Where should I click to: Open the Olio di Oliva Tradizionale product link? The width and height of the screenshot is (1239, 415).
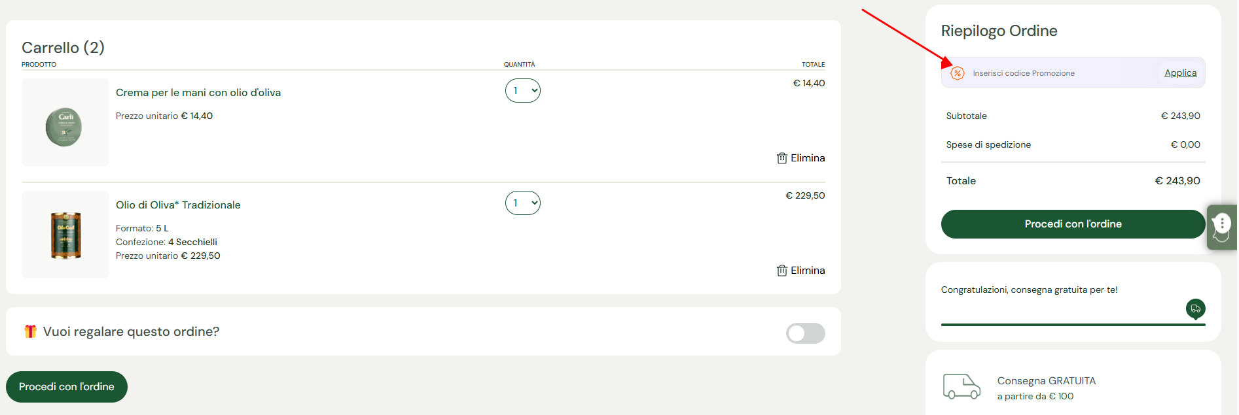click(177, 205)
